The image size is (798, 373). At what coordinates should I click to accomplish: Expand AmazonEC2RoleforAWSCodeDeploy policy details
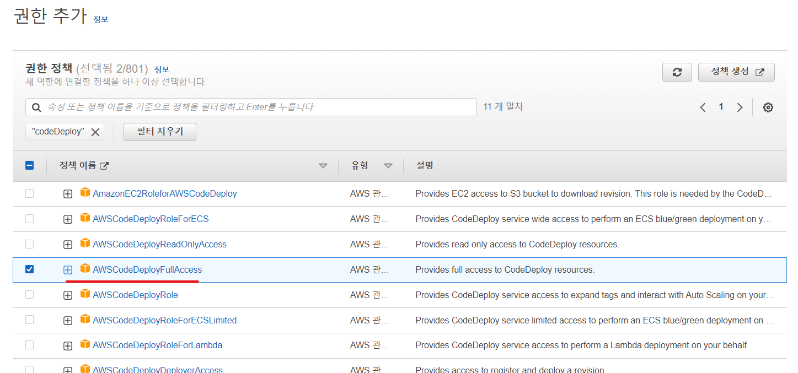(68, 194)
